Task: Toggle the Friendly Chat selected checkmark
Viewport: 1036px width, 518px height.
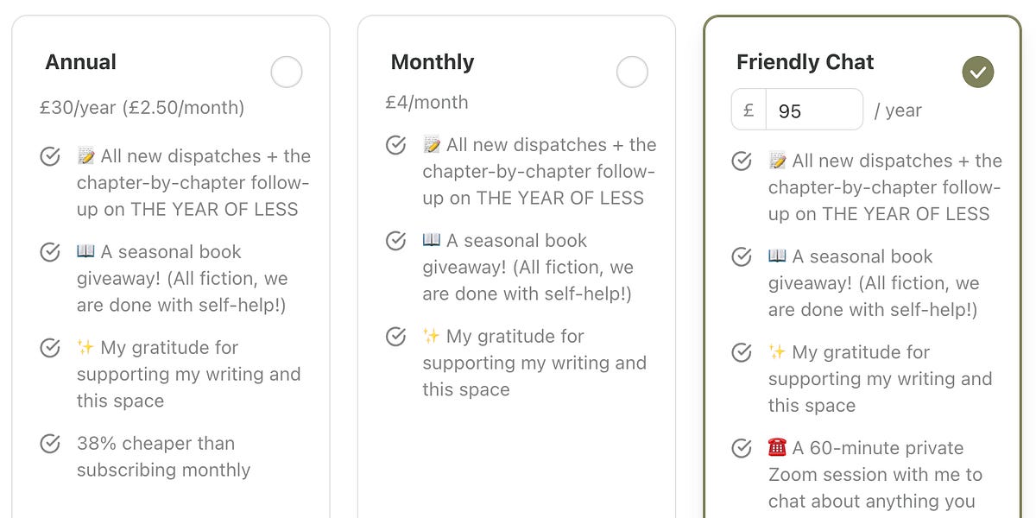Action: click(x=978, y=73)
